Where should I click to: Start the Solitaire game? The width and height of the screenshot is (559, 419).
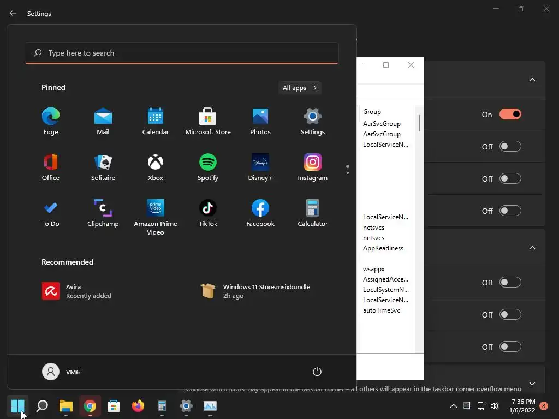pyautogui.click(x=103, y=167)
